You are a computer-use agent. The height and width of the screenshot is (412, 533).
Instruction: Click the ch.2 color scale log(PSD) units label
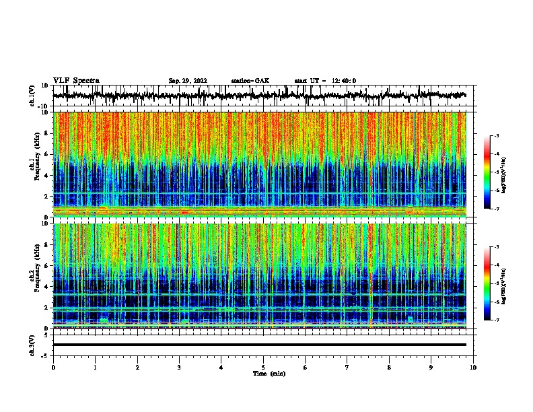(x=504, y=286)
